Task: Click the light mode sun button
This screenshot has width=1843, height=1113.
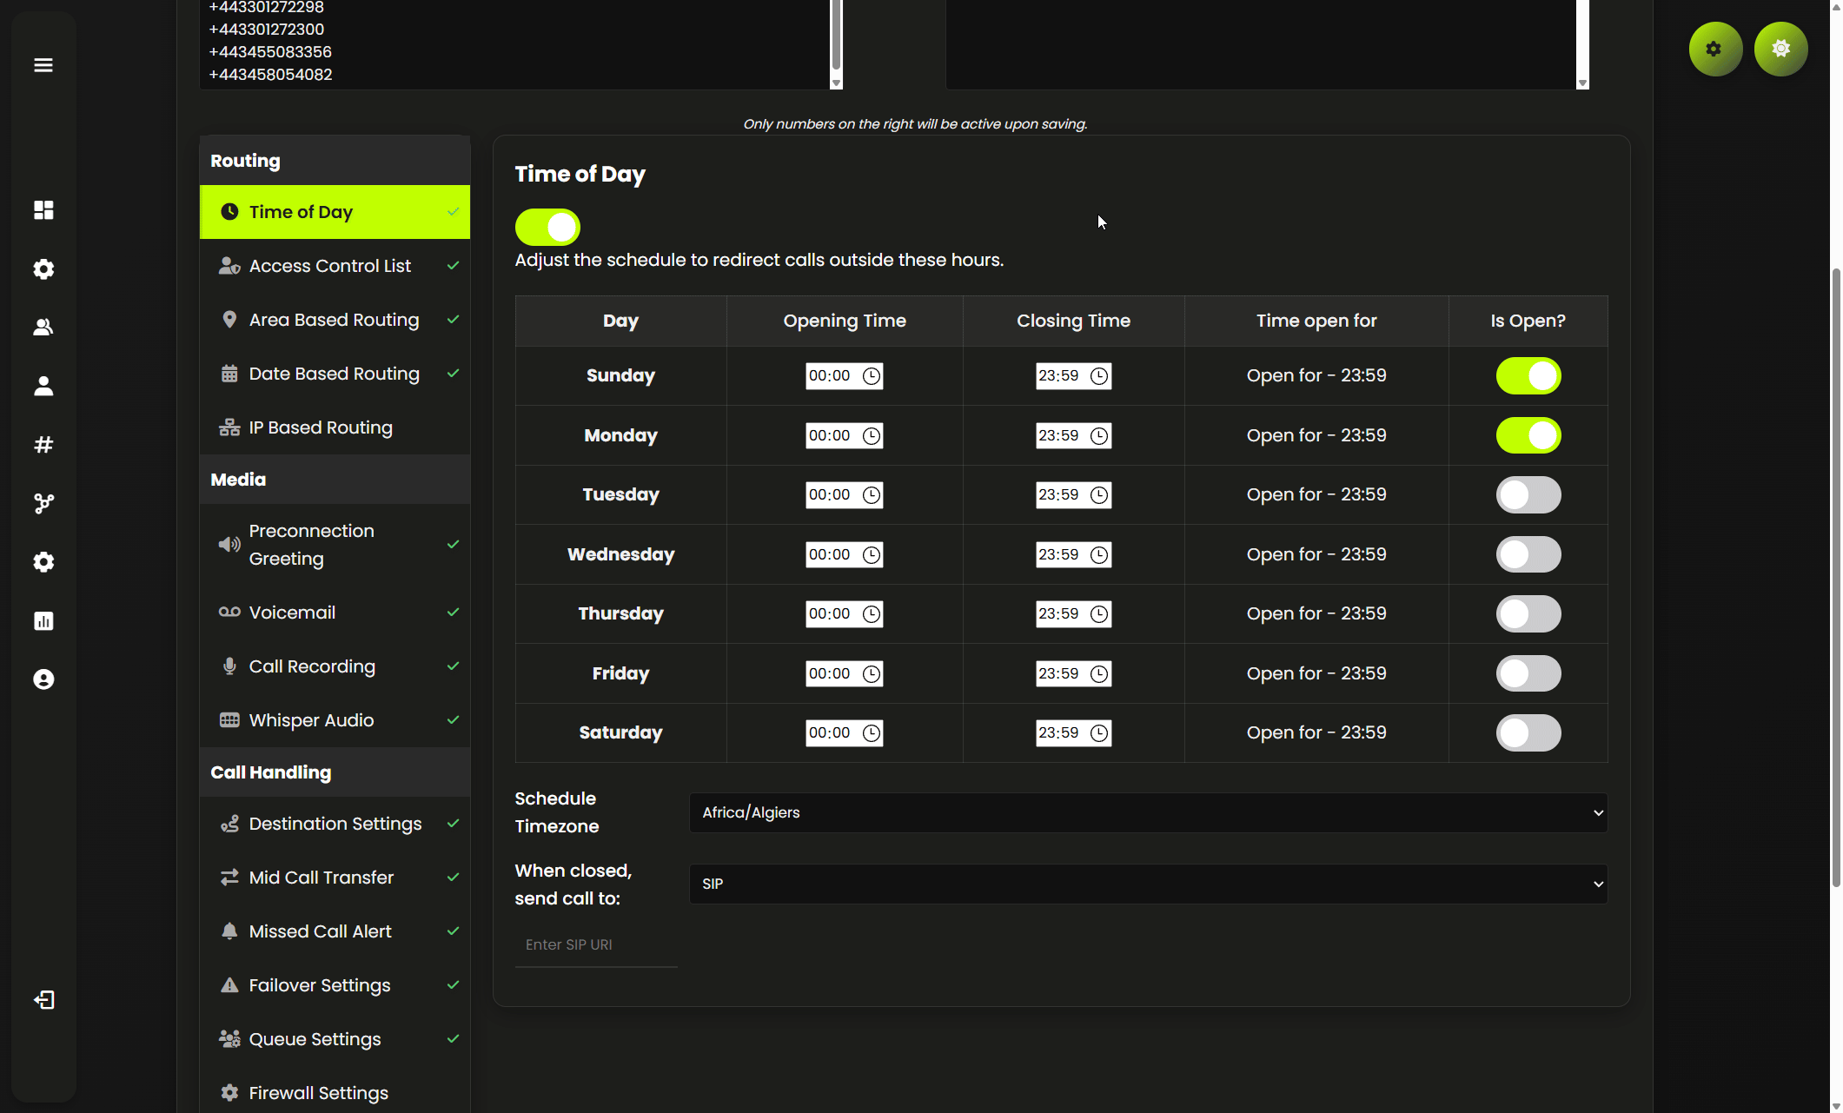Action: click(x=1780, y=49)
